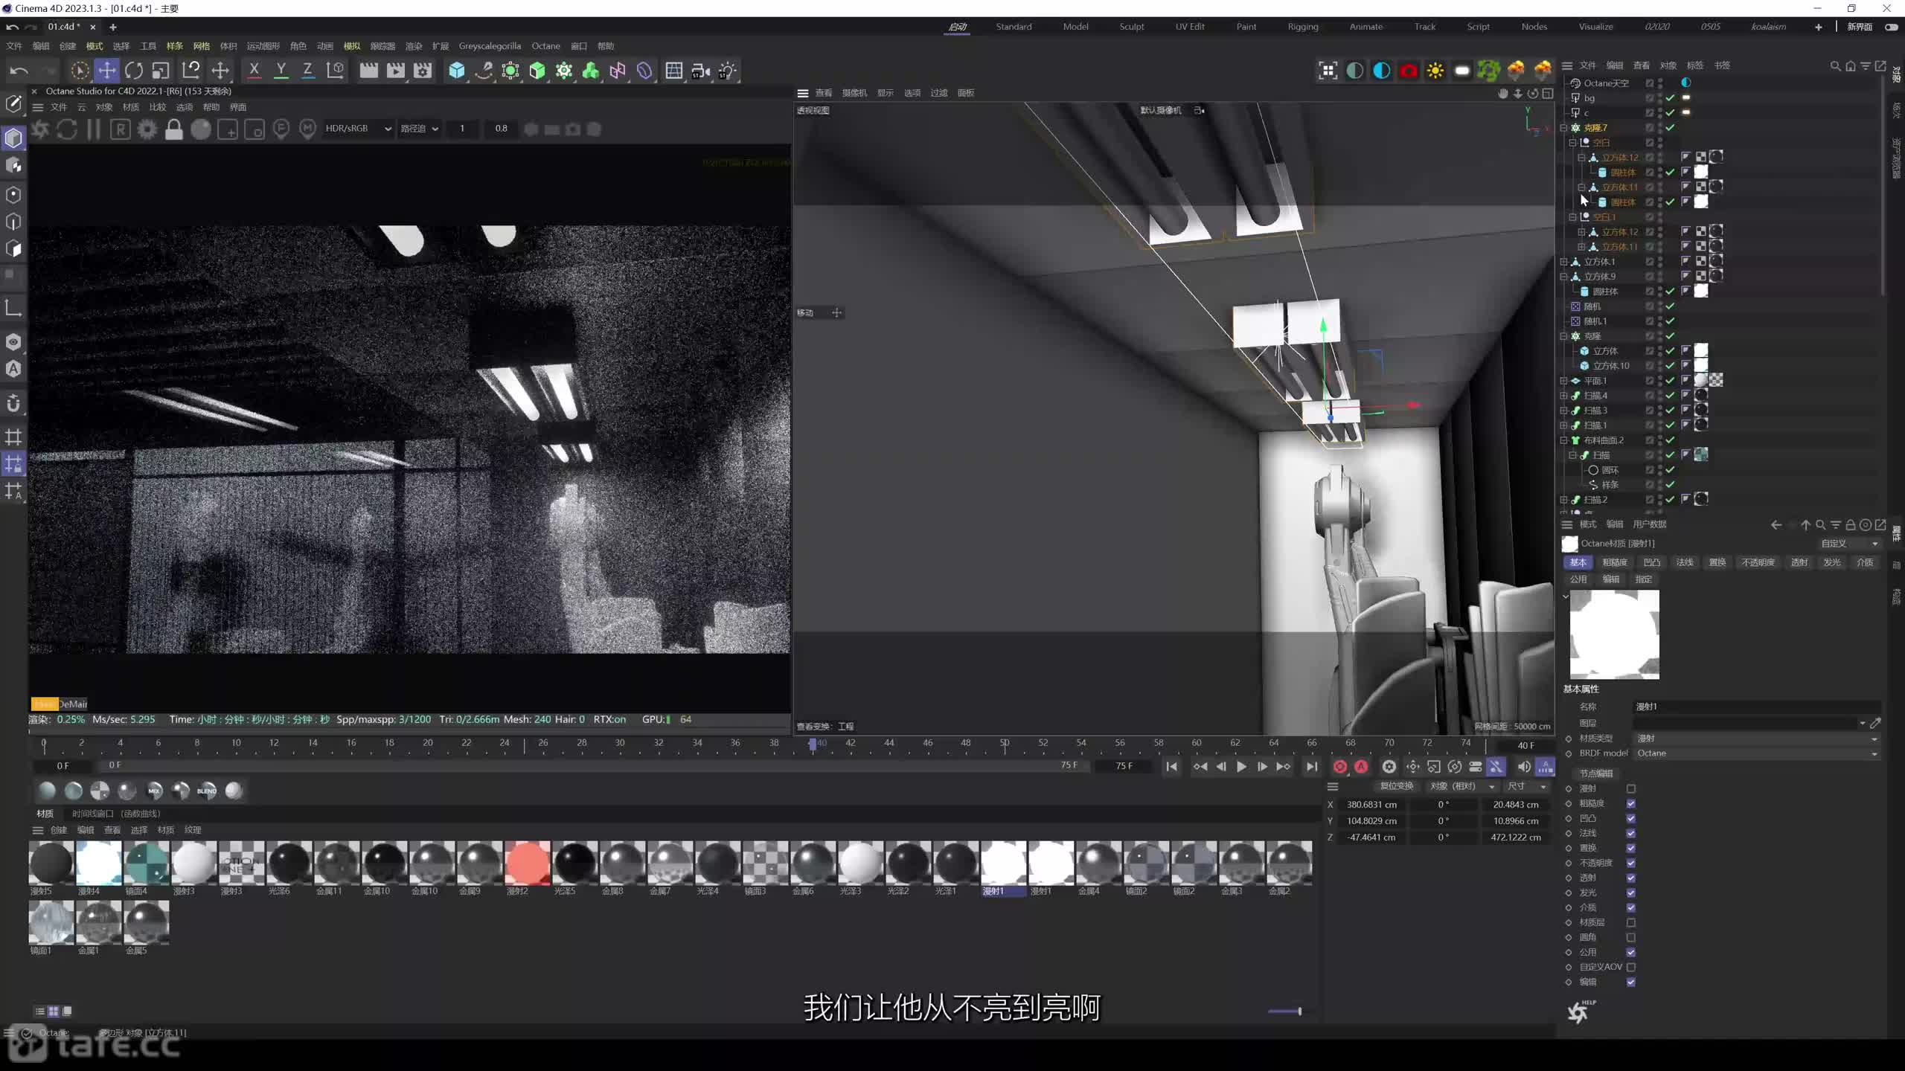This screenshot has width=1905, height=1071.
Task: Expand the 平面.1 tree node
Action: (1564, 381)
